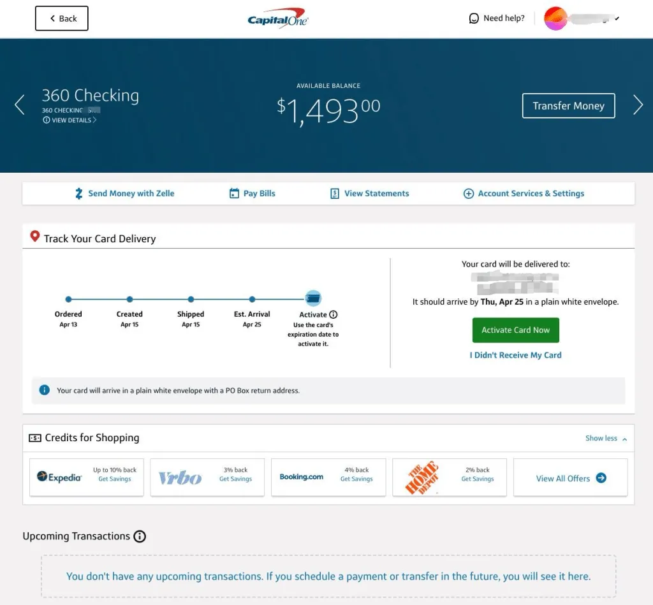Go to the previous account arrow
Screen dimensions: 653x605
point(20,105)
